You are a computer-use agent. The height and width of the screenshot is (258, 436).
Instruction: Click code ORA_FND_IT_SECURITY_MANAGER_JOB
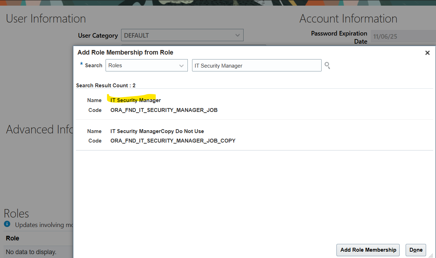[x=164, y=110]
